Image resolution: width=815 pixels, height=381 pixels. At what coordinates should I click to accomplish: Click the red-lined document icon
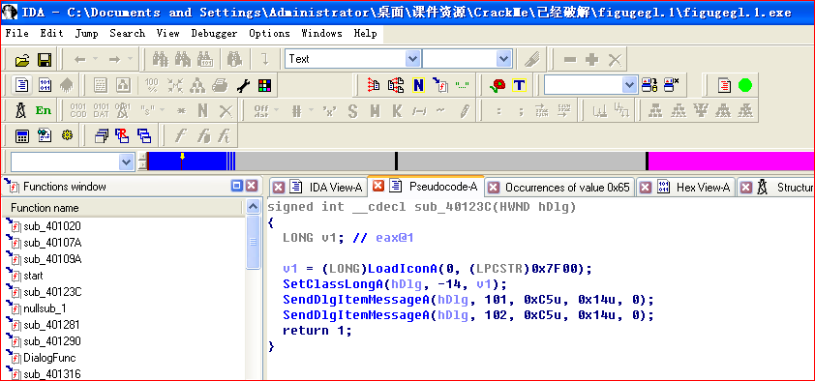[725, 85]
